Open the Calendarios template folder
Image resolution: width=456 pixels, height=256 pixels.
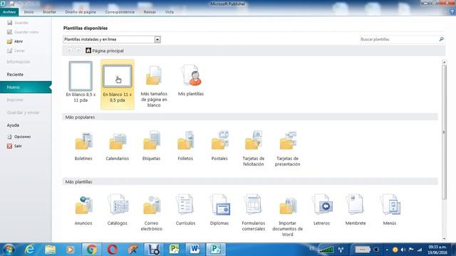pyautogui.click(x=118, y=145)
